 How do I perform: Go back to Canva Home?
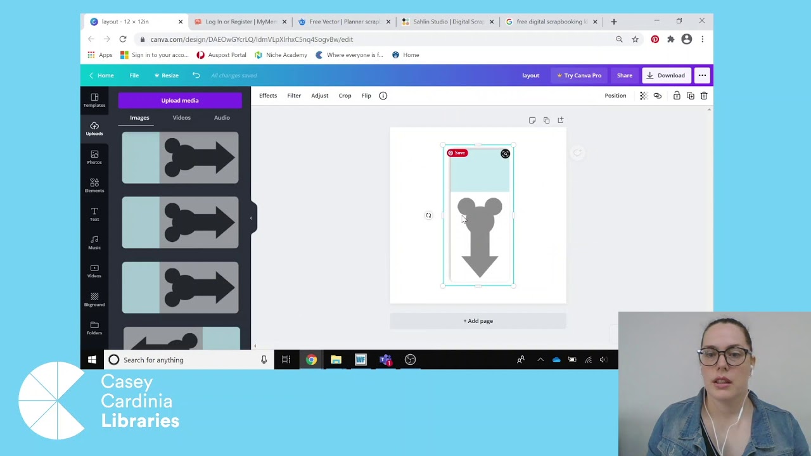click(101, 75)
